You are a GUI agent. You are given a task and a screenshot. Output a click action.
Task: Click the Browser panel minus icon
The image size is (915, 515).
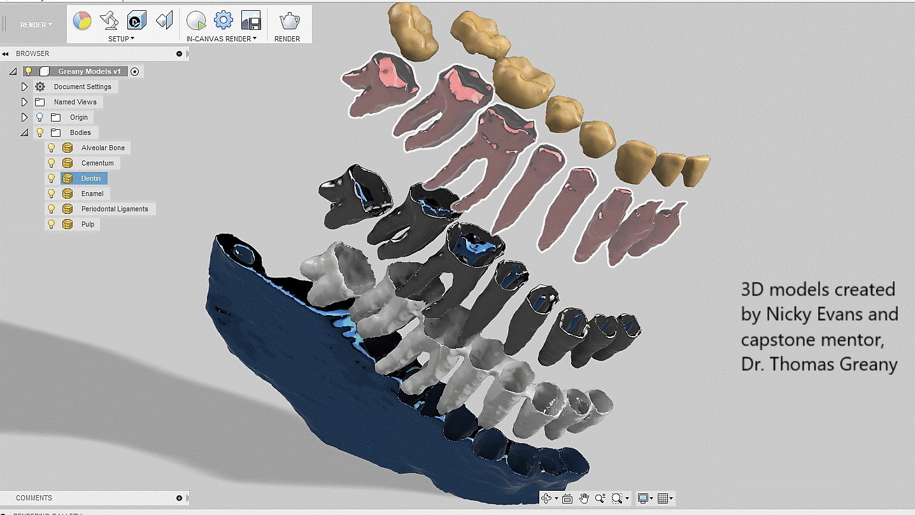[x=180, y=54]
